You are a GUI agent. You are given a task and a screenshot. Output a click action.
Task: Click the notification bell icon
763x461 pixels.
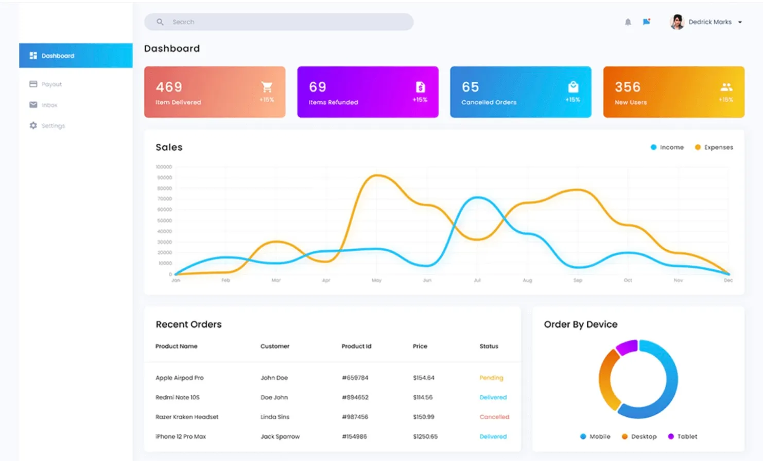628,22
